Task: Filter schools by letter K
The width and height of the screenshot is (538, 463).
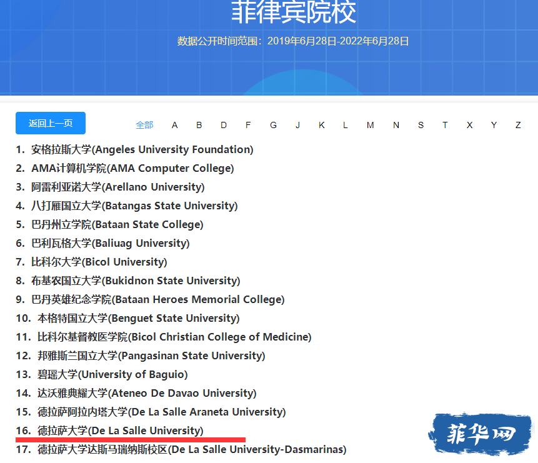Action: (322, 125)
